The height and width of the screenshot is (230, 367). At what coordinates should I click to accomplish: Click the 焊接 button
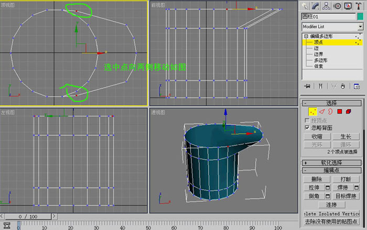pos(343,187)
